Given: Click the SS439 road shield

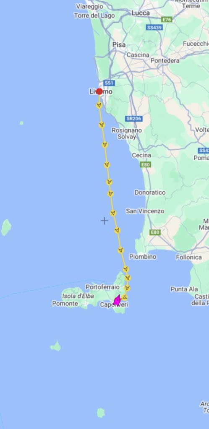Looking at the screenshot, I should pyautogui.click(x=154, y=27).
